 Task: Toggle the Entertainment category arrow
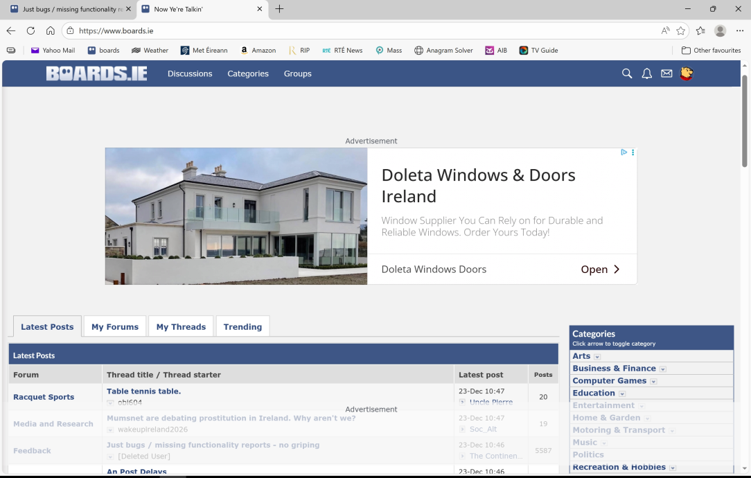[x=642, y=406]
